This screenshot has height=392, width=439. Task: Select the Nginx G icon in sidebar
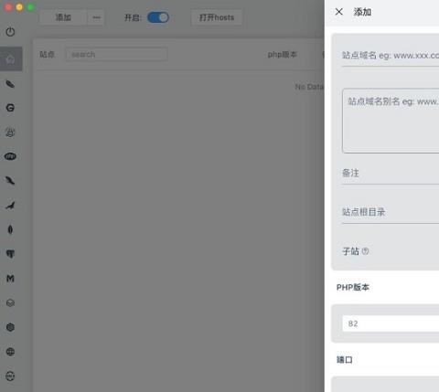tap(10, 108)
